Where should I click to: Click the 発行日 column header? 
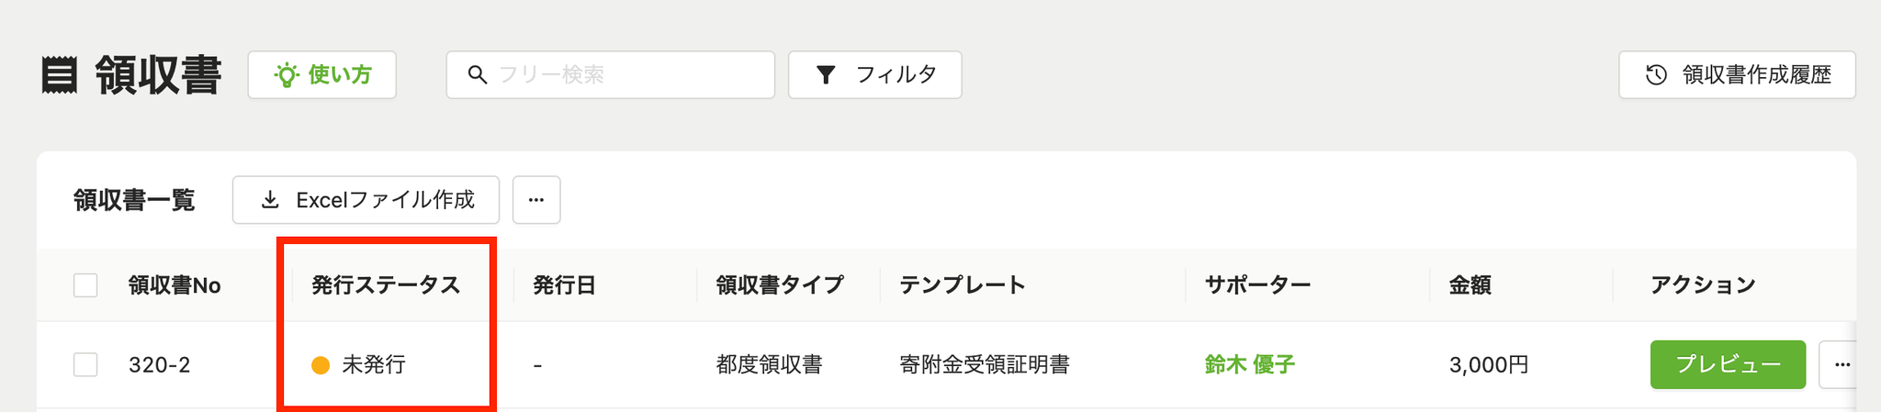[x=564, y=285]
